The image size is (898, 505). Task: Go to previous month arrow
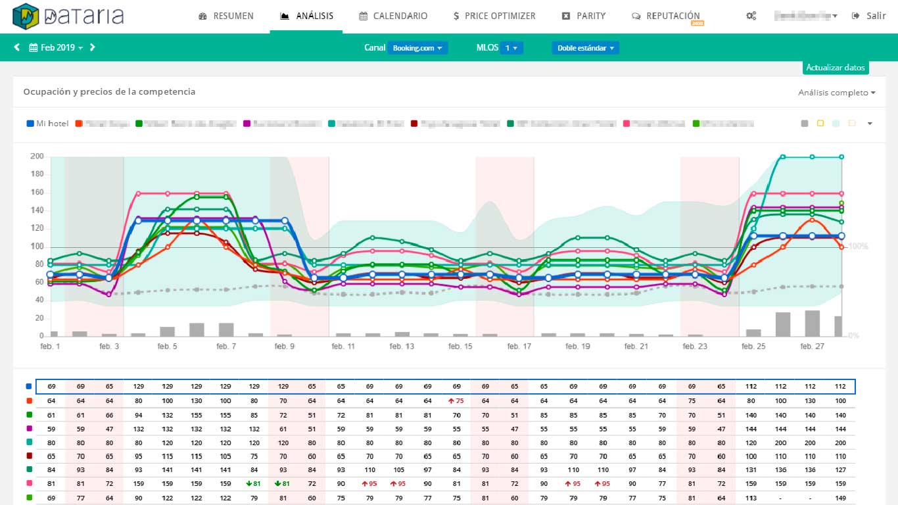(x=17, y=47)
